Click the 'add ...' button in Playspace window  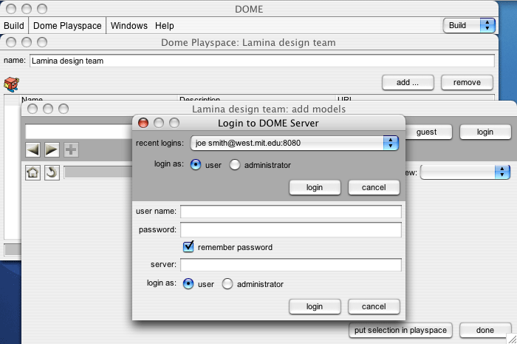point(408,83)
